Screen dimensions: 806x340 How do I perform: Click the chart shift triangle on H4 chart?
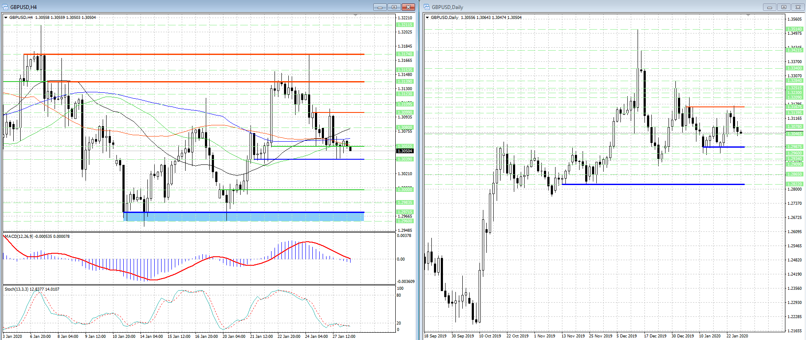tap(355, 15)
